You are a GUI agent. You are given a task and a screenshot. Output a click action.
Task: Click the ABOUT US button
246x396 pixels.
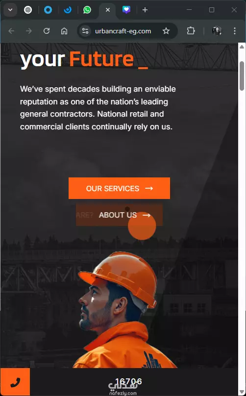coord(119,215)
